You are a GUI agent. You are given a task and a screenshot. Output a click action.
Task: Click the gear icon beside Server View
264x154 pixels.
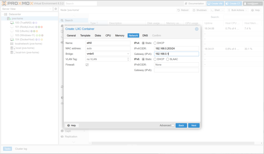(55, 9)
